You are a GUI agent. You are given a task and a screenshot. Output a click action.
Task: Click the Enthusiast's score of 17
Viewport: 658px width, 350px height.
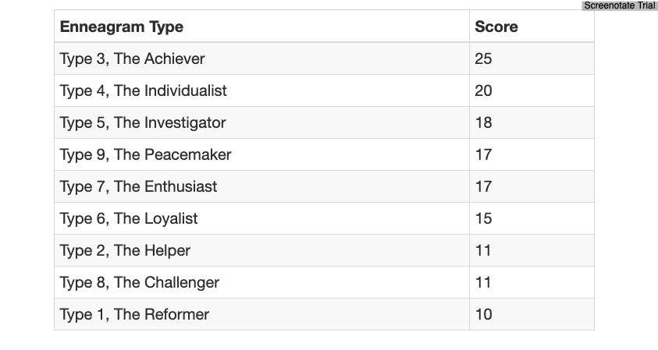coord(483,186)
